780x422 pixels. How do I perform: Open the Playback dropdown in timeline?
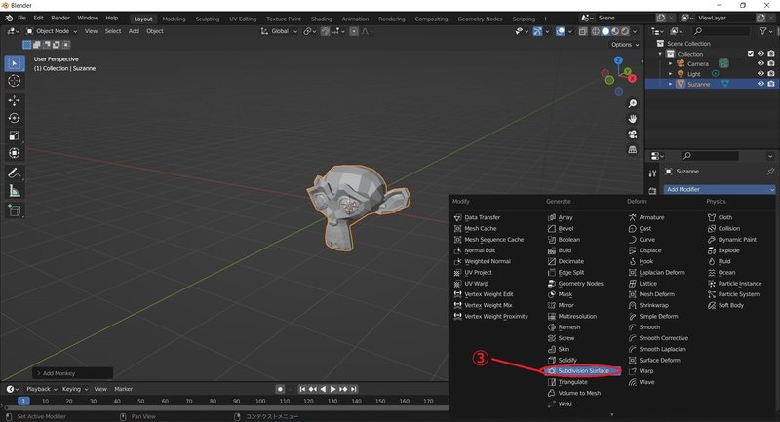[42, 389]
